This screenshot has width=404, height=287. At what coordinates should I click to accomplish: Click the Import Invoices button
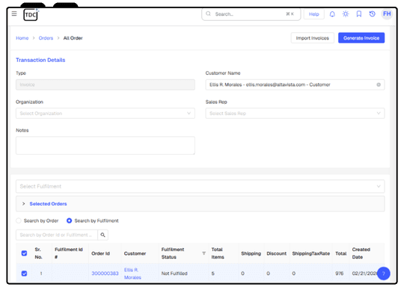coord(313,38)
